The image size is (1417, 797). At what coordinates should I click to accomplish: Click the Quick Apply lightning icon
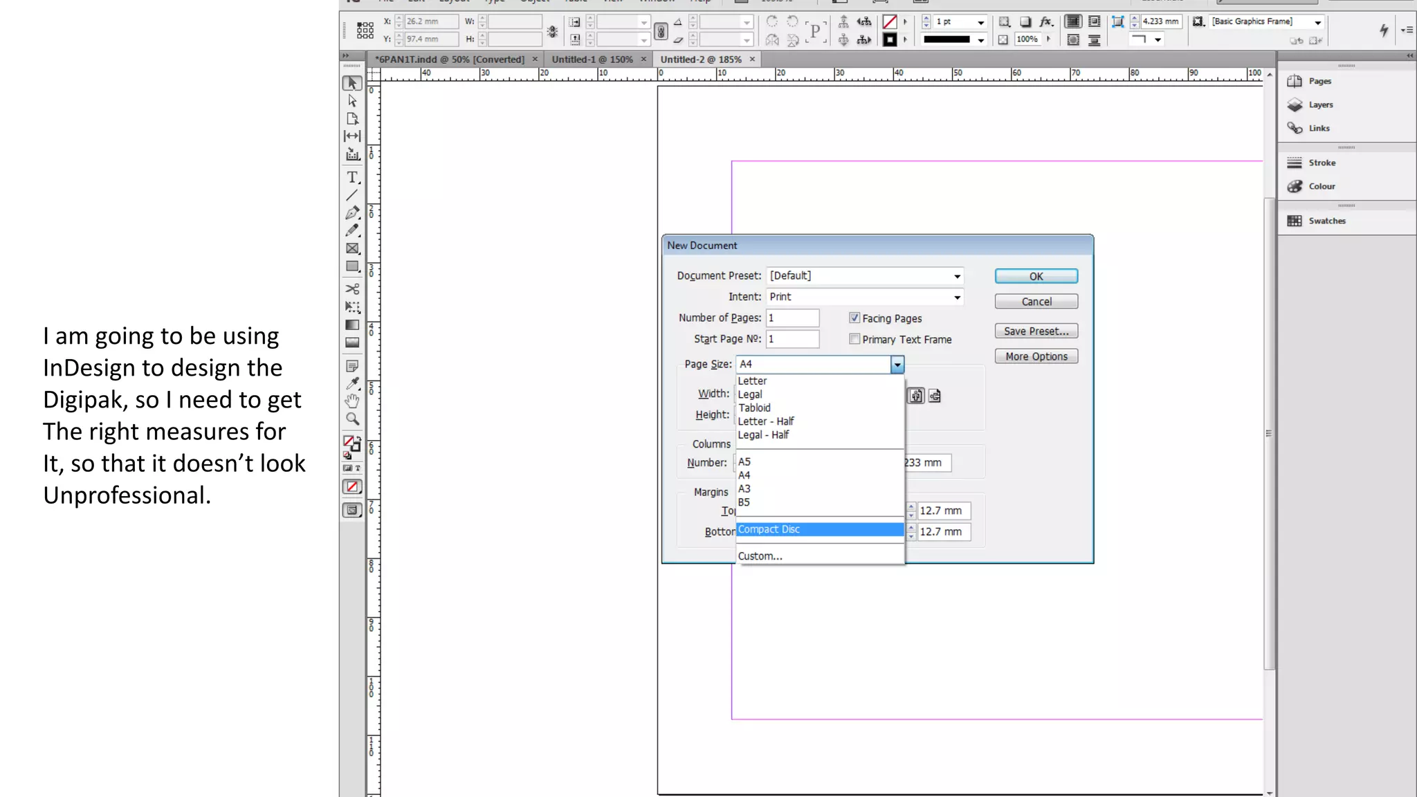[1383, 30]
